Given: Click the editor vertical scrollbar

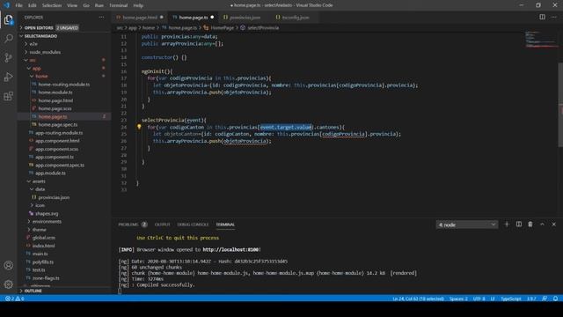Looking at the screenshot, I should [560, 104].
